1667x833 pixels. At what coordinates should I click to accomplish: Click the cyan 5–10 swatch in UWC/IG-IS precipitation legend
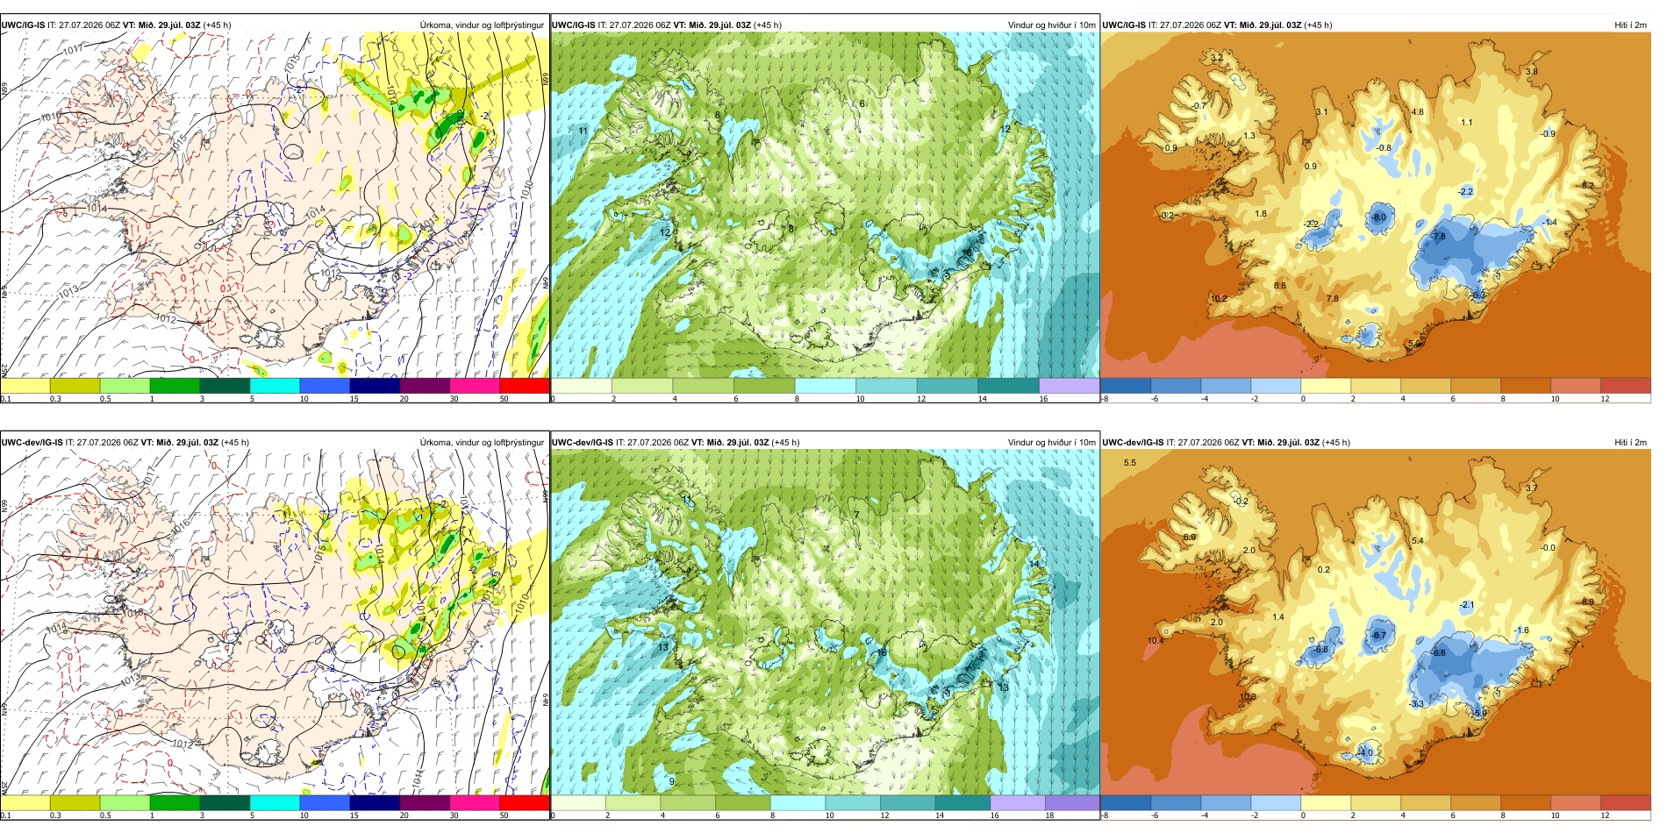point(275,386)
